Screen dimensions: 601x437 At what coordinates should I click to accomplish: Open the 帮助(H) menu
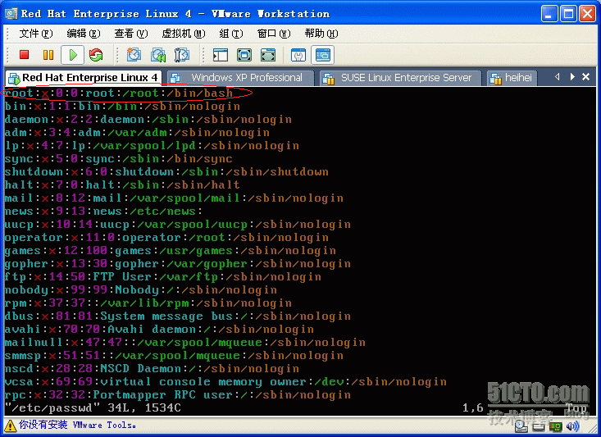[x=321, y=34]
